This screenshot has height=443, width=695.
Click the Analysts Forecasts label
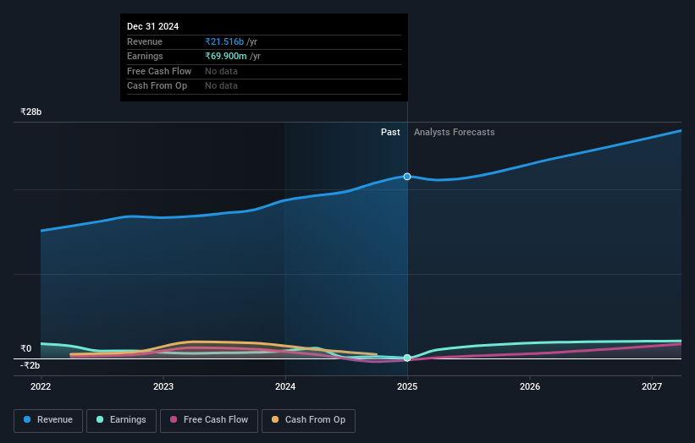click(455, 133)
